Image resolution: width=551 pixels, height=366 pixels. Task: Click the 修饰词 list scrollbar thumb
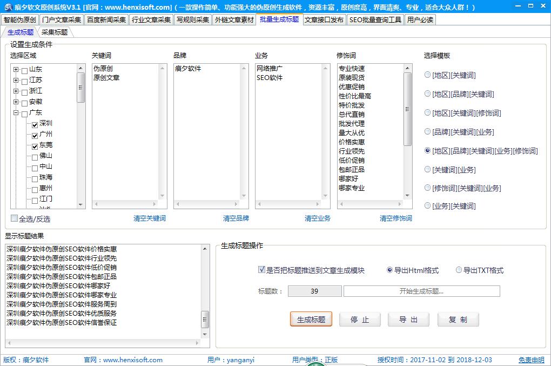click(407, 109)
